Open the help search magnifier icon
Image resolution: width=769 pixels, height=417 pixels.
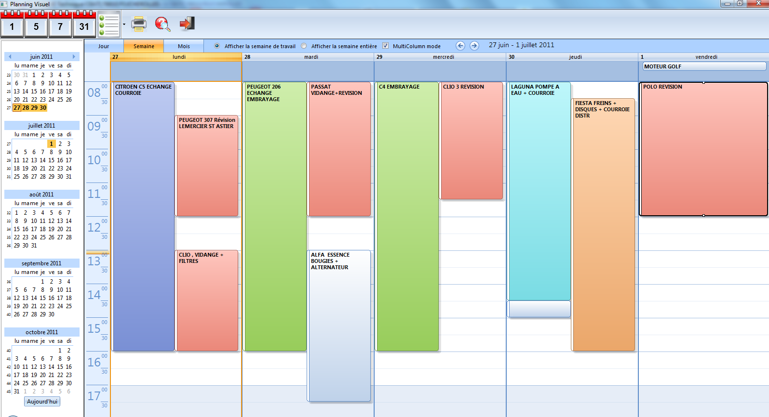coord(162,24)
